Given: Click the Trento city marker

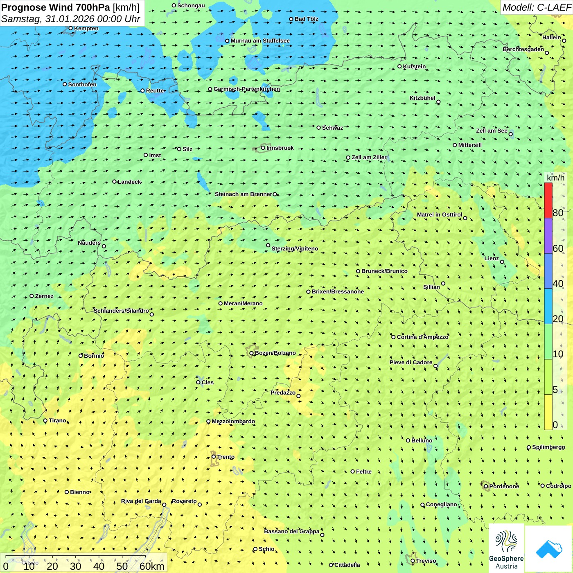Looking at the screenshot, I should pos(214,457).
